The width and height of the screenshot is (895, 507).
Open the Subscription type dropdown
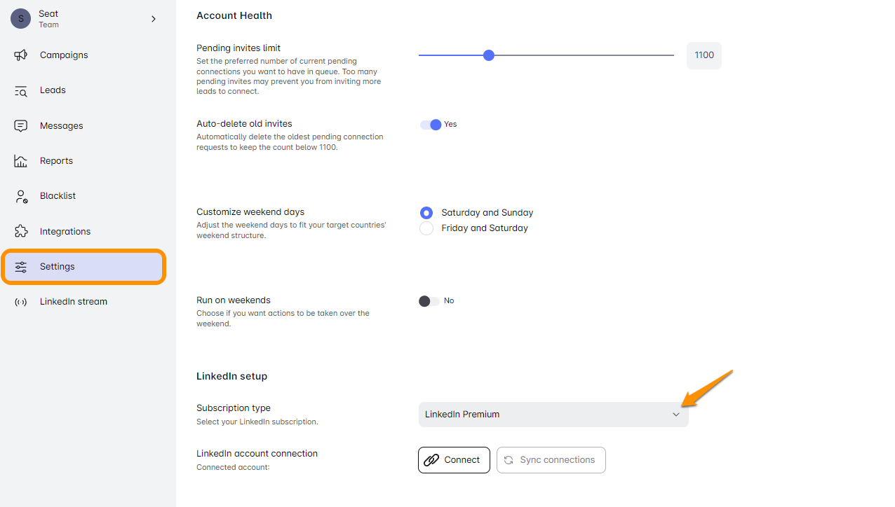(553, 415)
